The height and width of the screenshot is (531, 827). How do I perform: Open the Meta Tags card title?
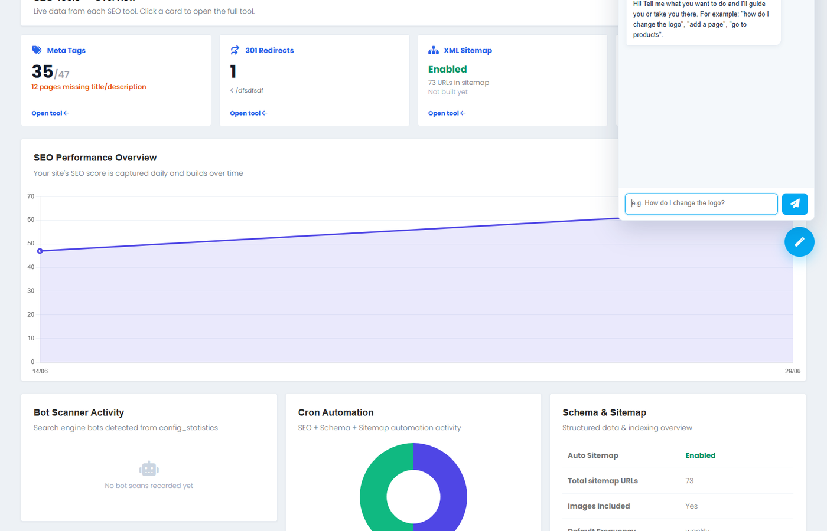66,50
